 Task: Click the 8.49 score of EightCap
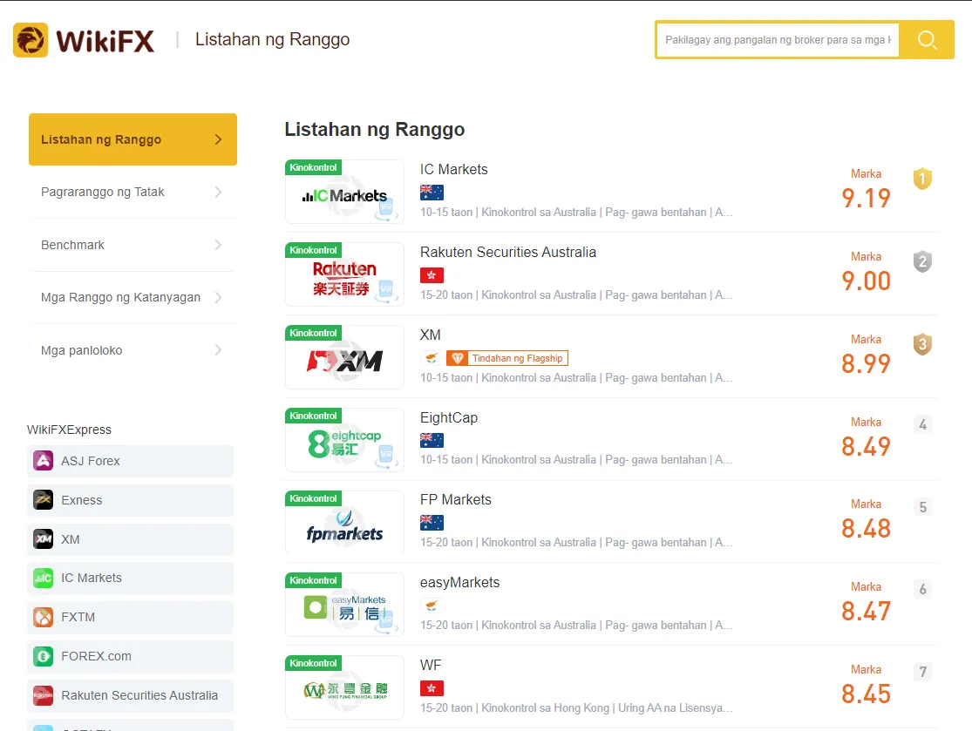(x=866, y=446)
